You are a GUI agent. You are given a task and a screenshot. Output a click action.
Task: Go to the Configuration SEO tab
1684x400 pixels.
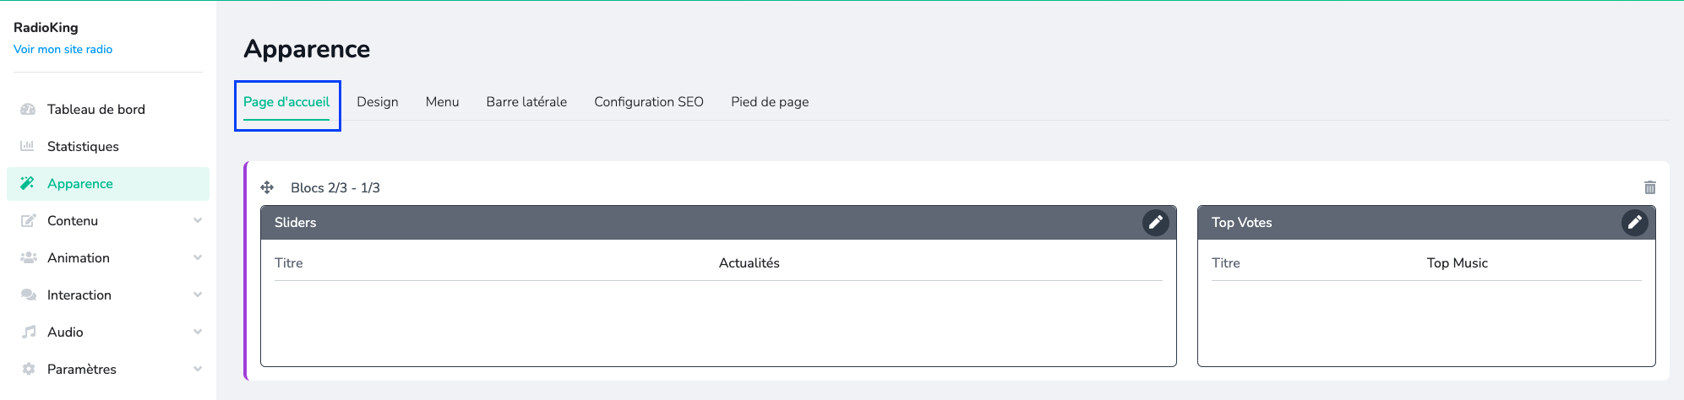click(x=648, y=102)
